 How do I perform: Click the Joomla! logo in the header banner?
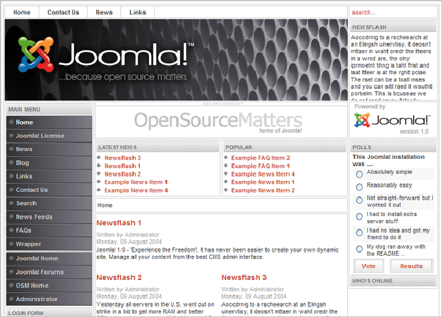coord(106,58)
